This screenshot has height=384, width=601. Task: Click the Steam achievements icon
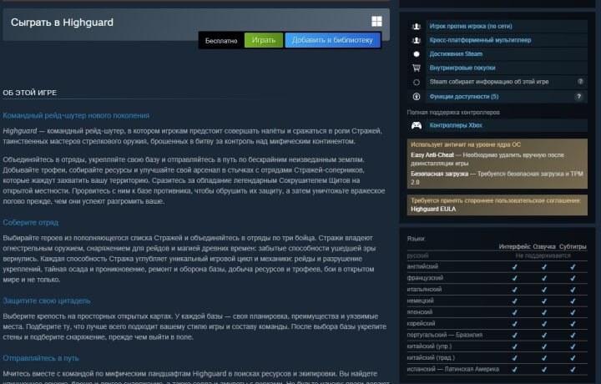pos(417,54)
